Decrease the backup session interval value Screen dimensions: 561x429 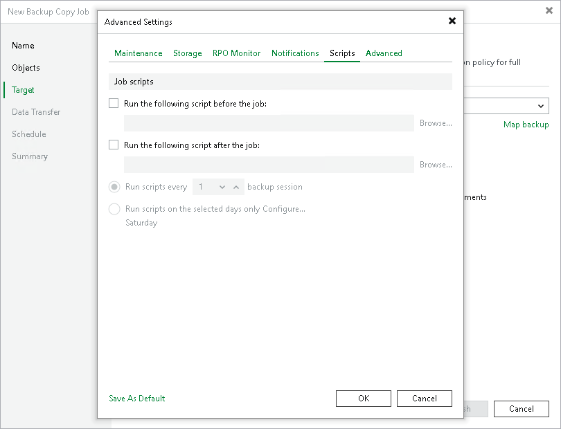point(222,187)
